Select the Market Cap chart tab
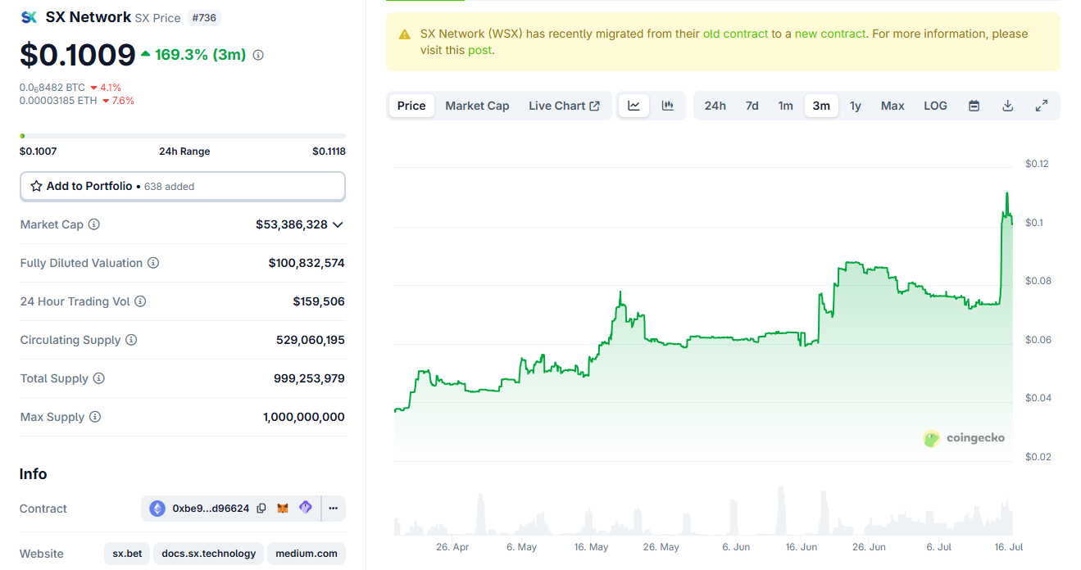 coord(477,106)
